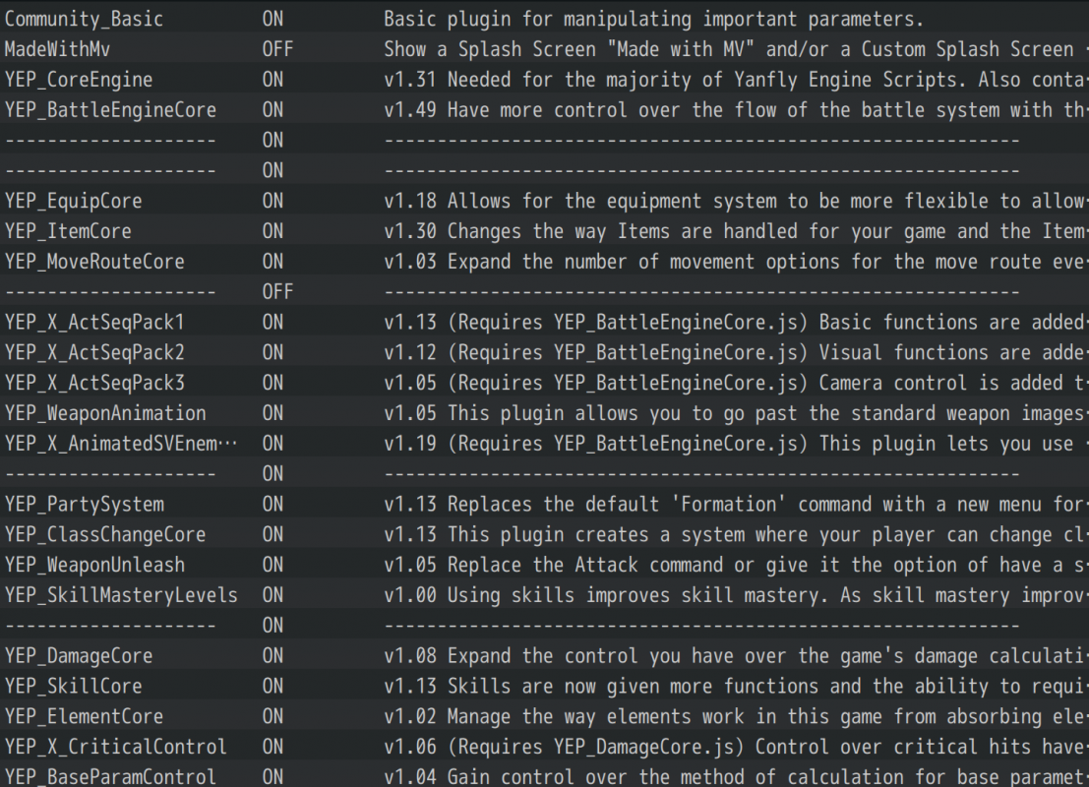Click the 'v1.18 Allows for the equipment' description
Viewport: 1089px width, 787px height.
(735, 201)
